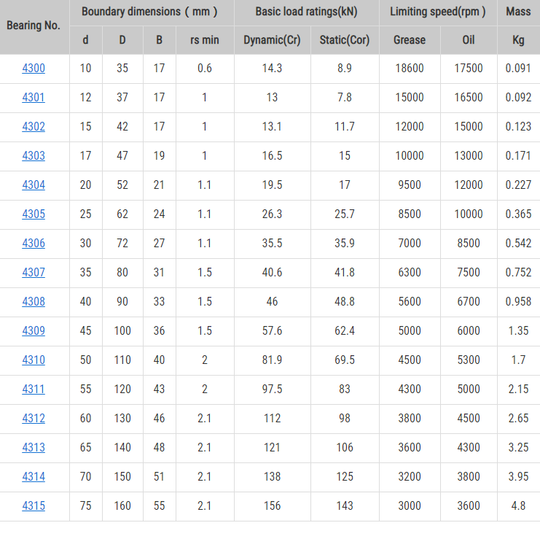This screenshot has width=540, height=539.
Task: Open the 4314 bearing link
Action: tap(34, 477)
